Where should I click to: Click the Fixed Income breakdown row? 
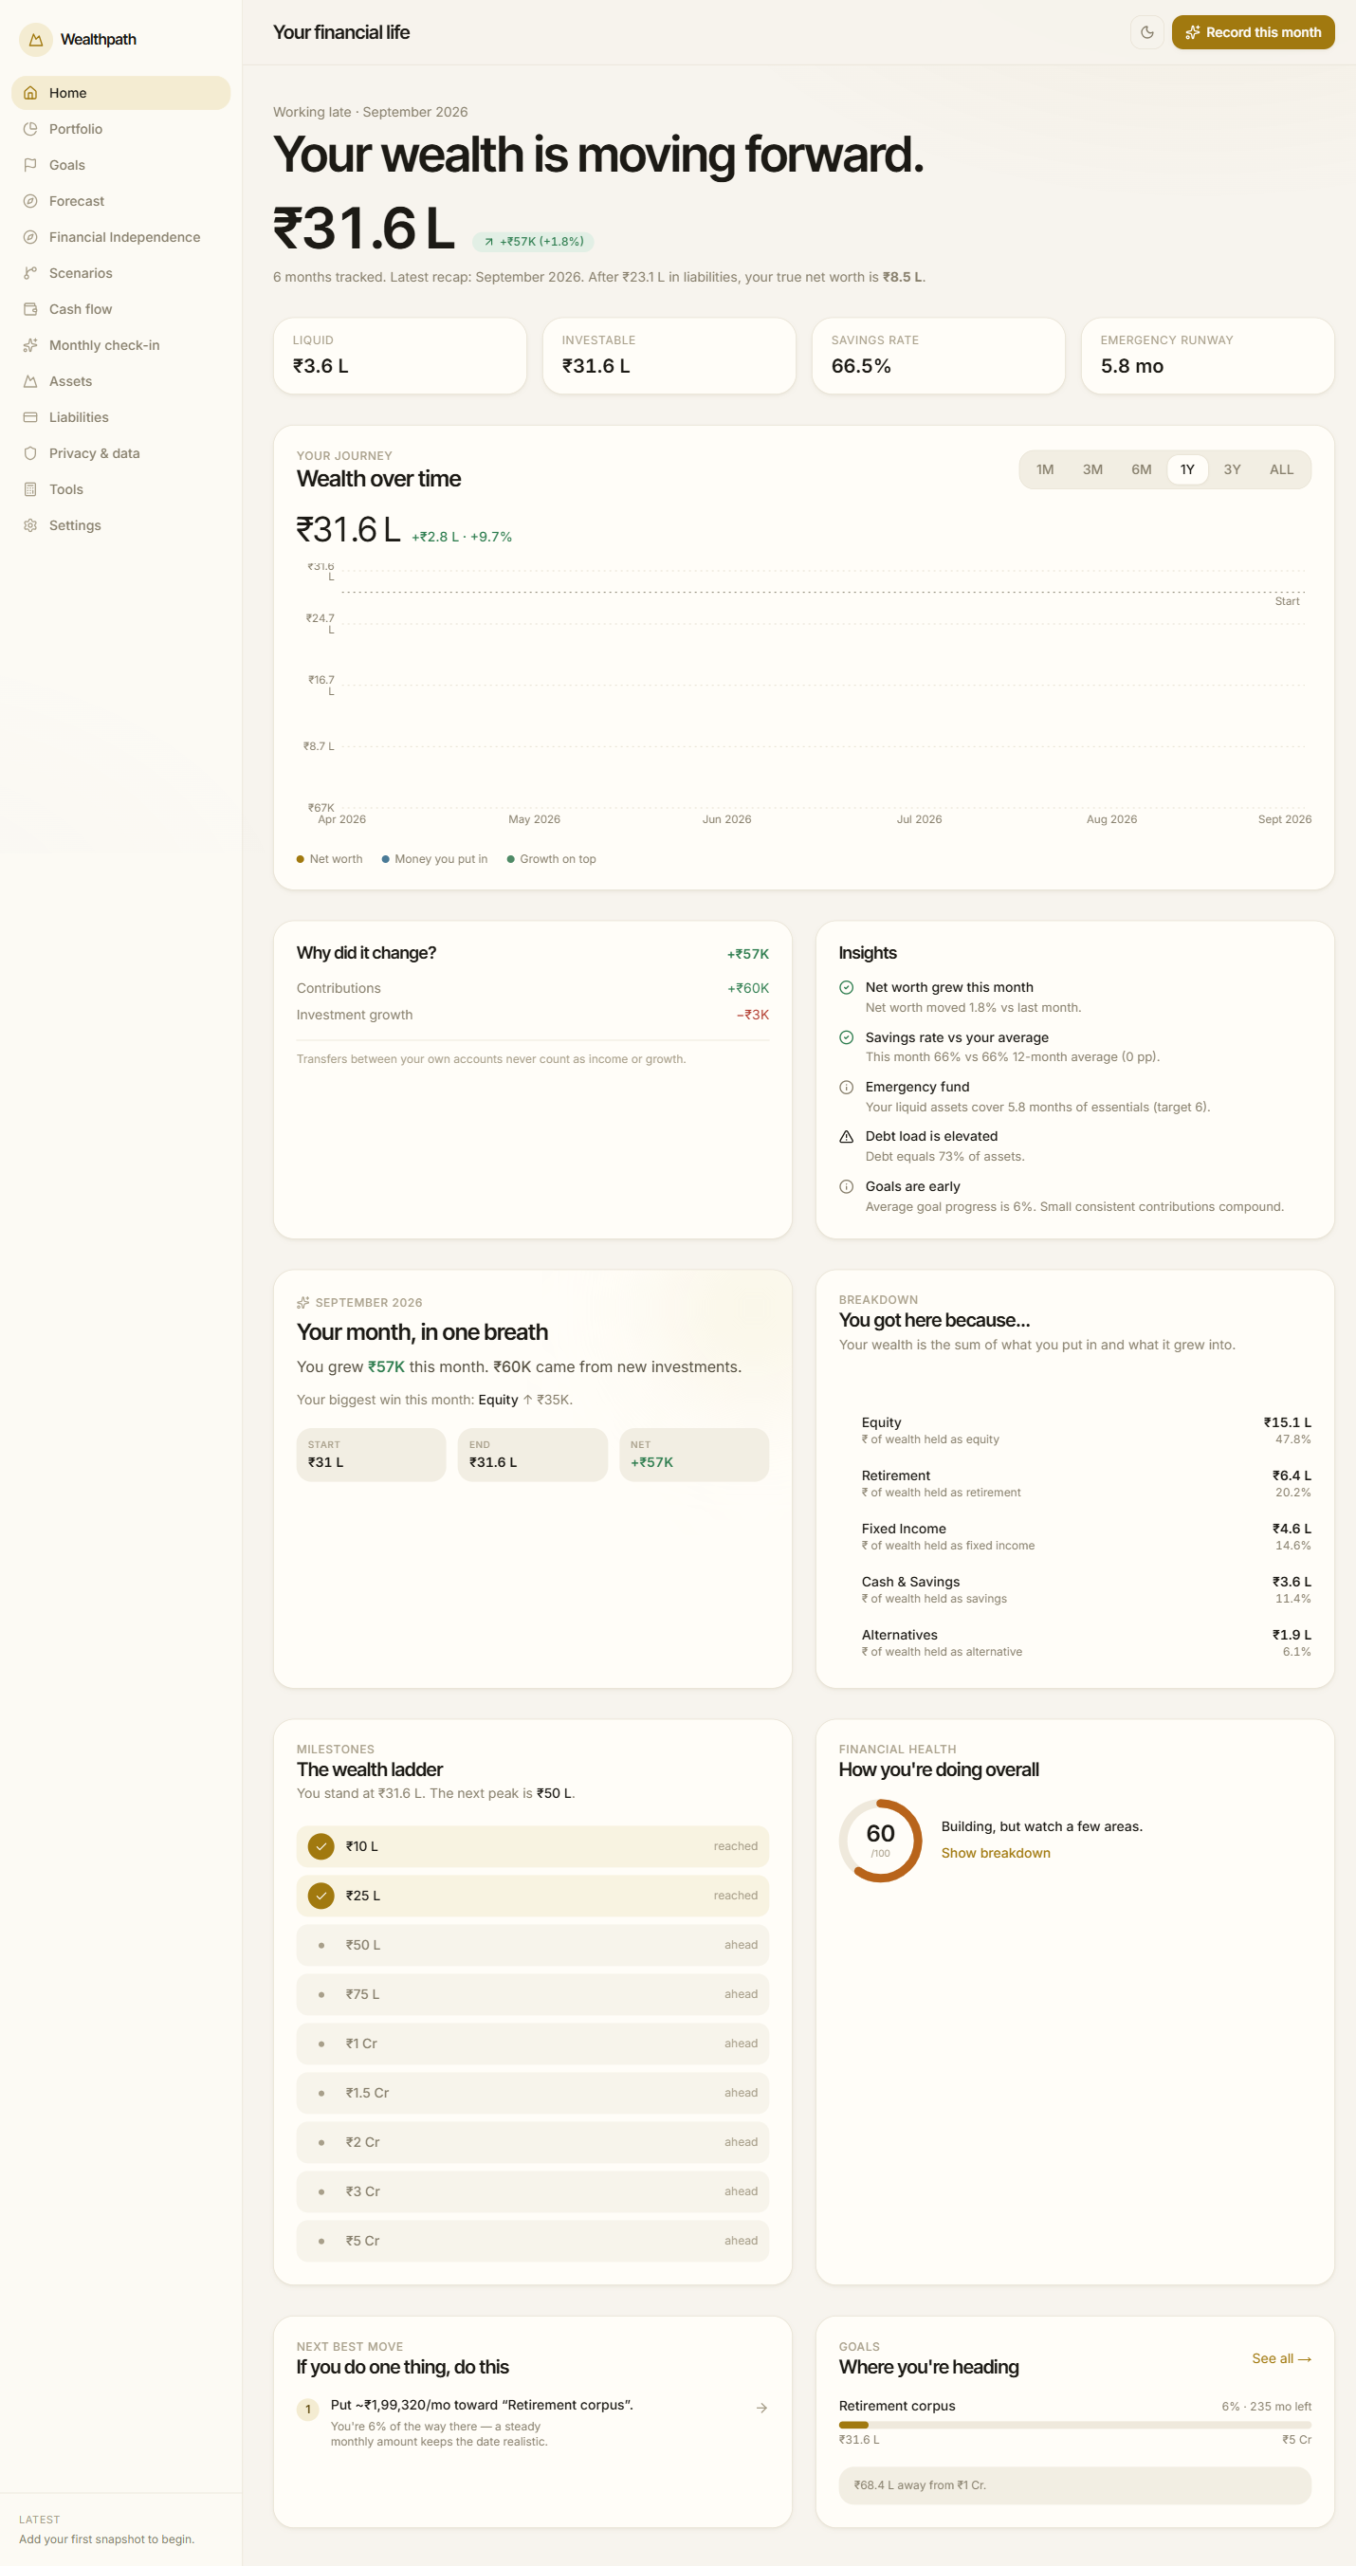pos(1074,1536)
